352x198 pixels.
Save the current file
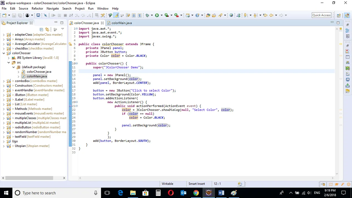click(x=14, y=15)
